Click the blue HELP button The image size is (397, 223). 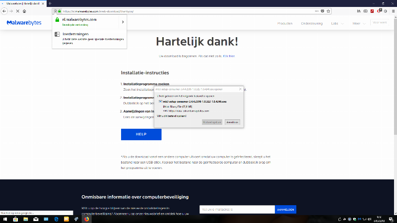click(x=141, y=134)
